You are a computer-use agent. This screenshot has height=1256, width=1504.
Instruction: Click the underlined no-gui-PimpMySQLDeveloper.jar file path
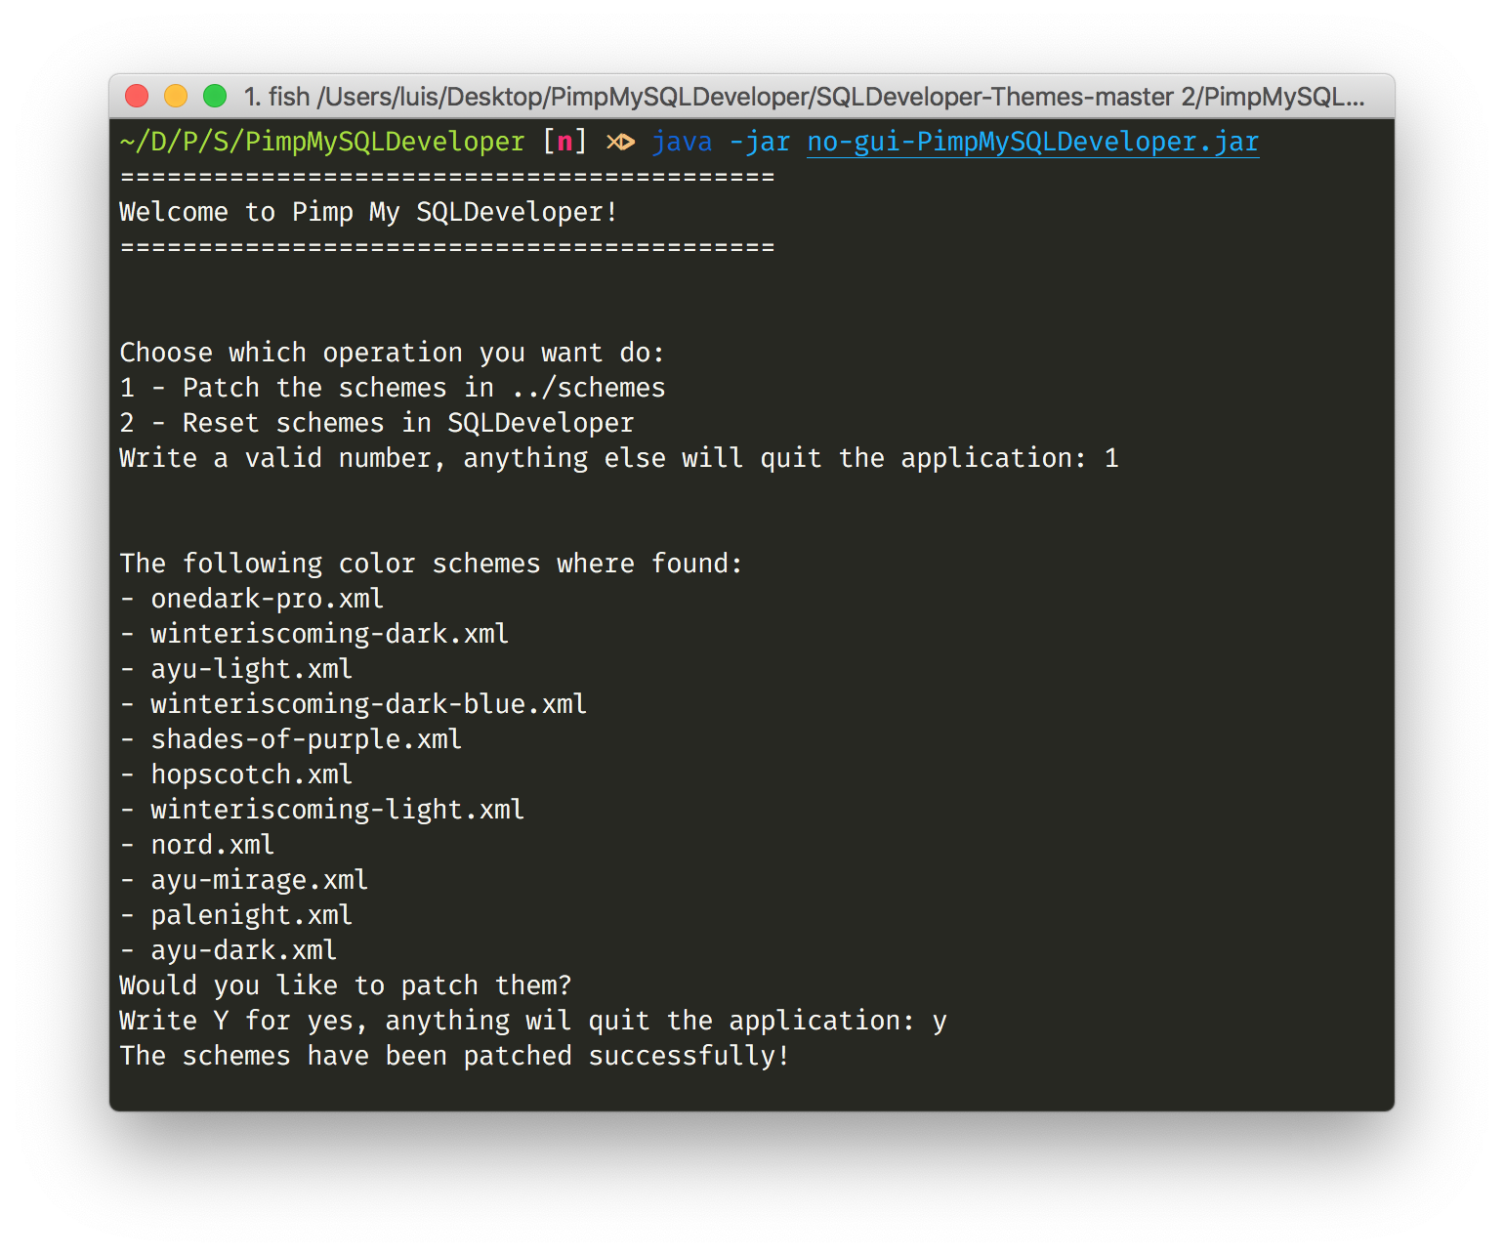click(x=1033, y=143)
